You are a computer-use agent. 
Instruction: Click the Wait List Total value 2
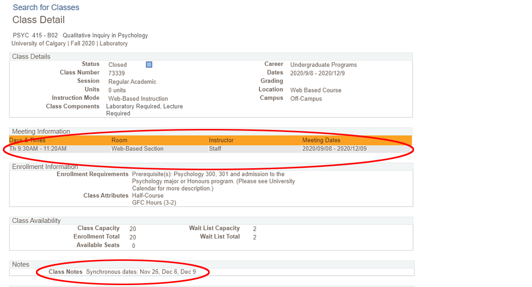click(x=254, y=237)
